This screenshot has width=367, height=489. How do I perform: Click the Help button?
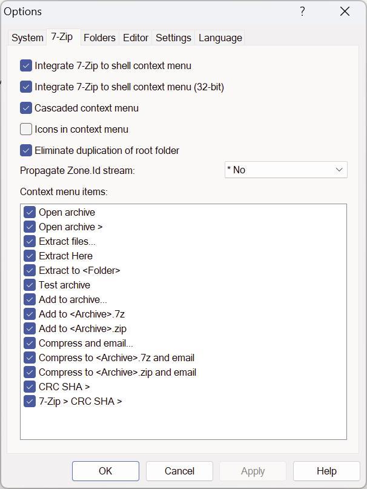[x=326, y=471]
